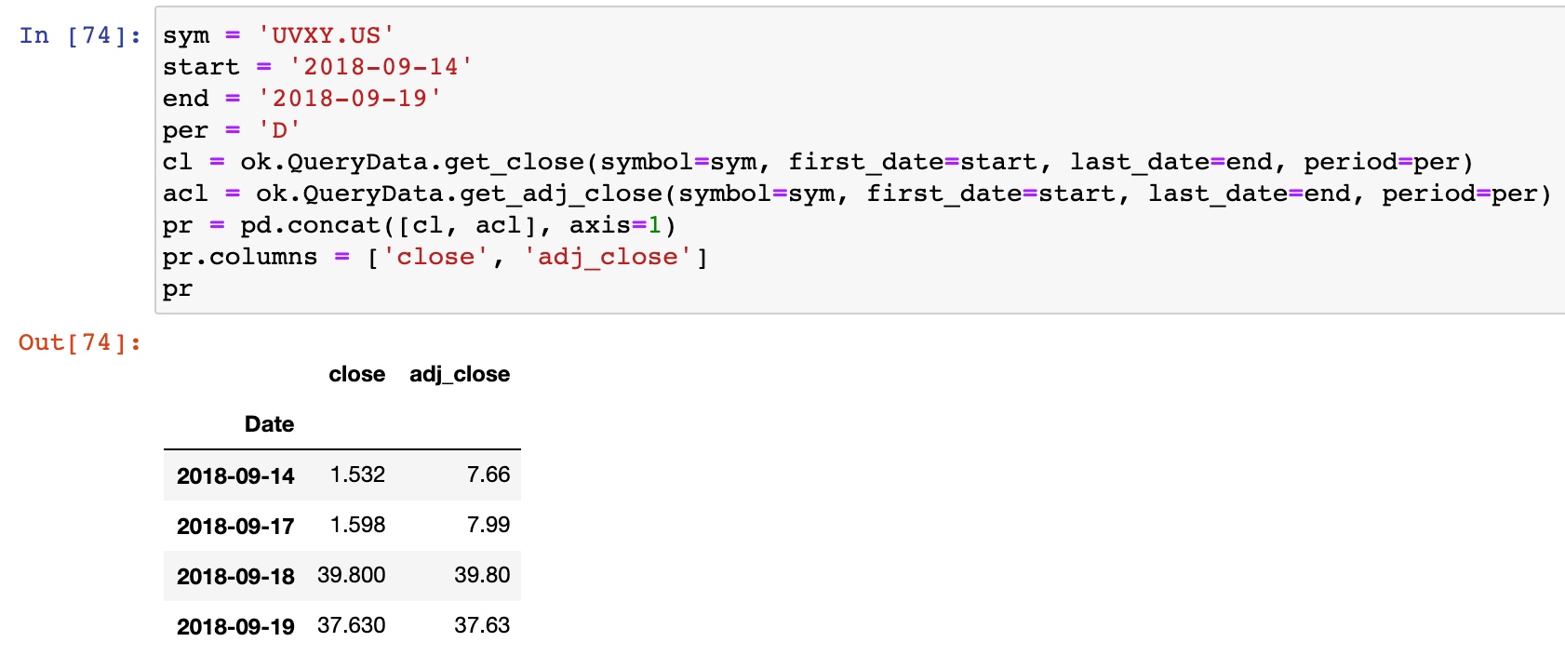This screenshot has width=1565, height=655.
Task: Select the 2018-09-17 row label
Action: point(235,526)
